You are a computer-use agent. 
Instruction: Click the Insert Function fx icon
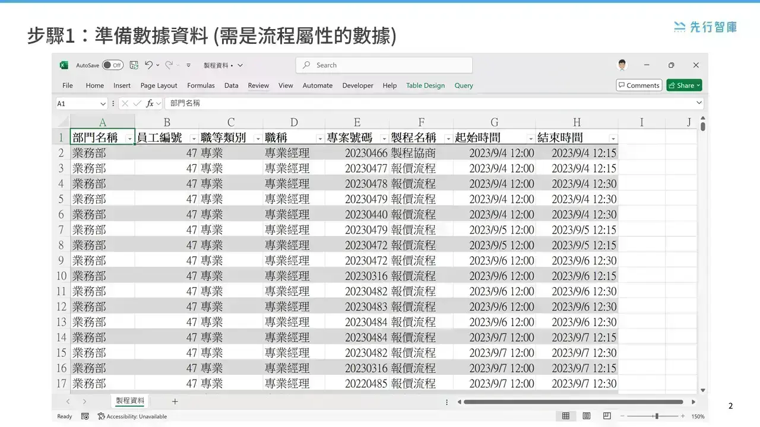tap(150, 103)
